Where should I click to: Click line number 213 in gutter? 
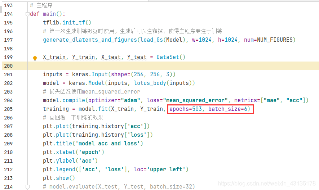point(8,178)
